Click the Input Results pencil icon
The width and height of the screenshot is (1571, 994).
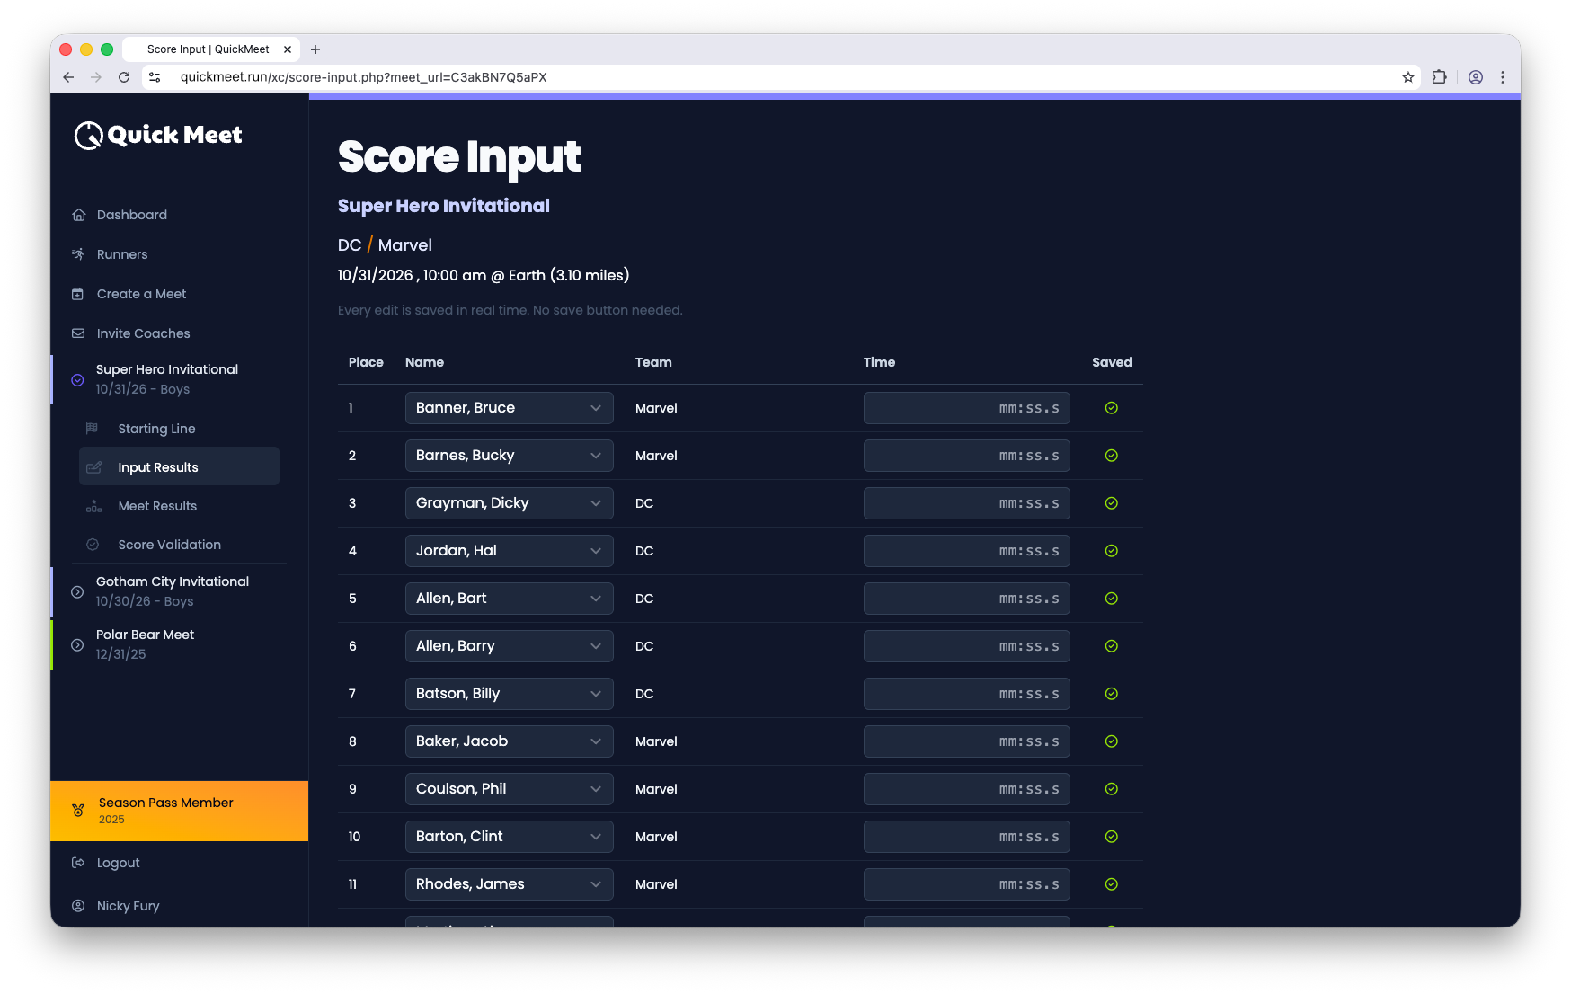(95, 466)
